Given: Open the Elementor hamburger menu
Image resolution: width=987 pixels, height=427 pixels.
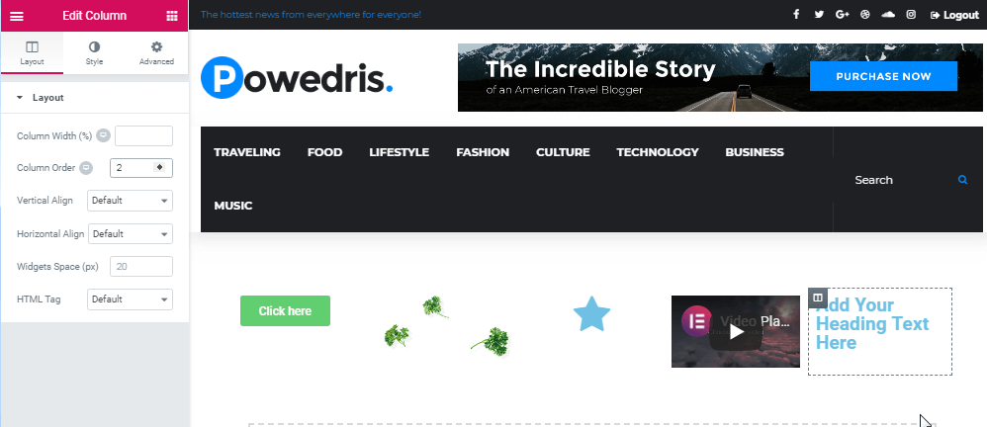Looking at the screenshot, I should pos(17,16).
